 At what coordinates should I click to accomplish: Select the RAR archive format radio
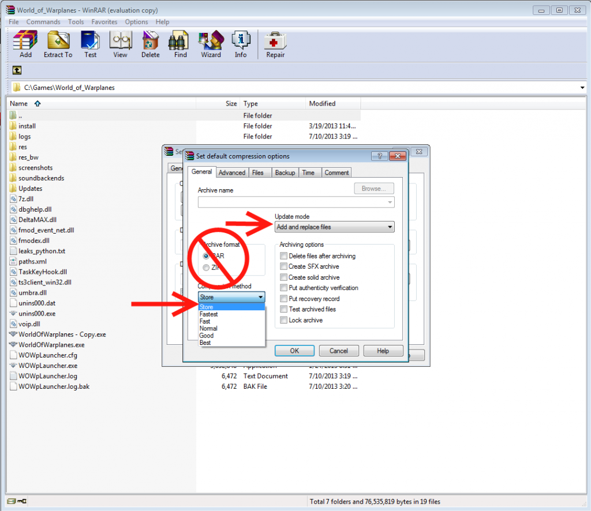coord(206,256)
